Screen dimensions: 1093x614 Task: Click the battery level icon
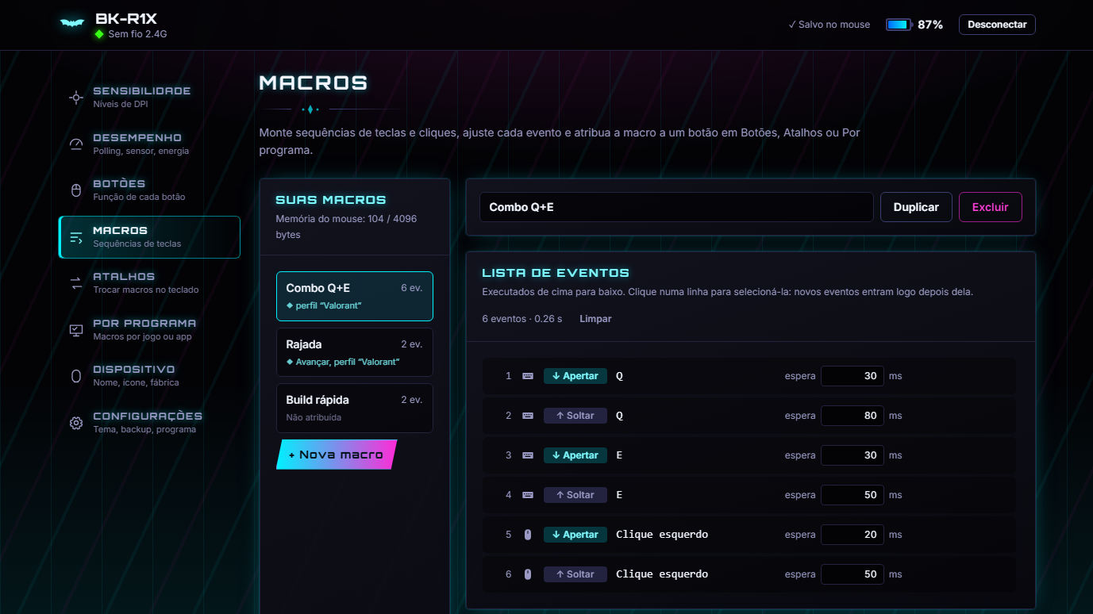tap(898, 25)
